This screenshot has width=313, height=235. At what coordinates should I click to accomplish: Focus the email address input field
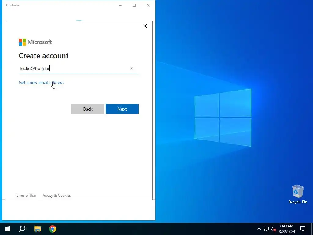pyautogui.click(x=79, y=69)
